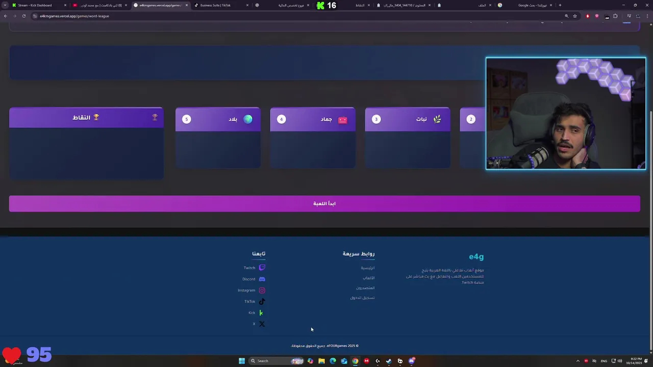
Task: Click the ENG language indicator in the taskbar
Action: (x=604, y=361)
